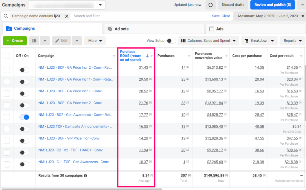This screenshot has width=306, height=190.
Task: Click the refresh data icon
Action: click(x=210, y=5)
